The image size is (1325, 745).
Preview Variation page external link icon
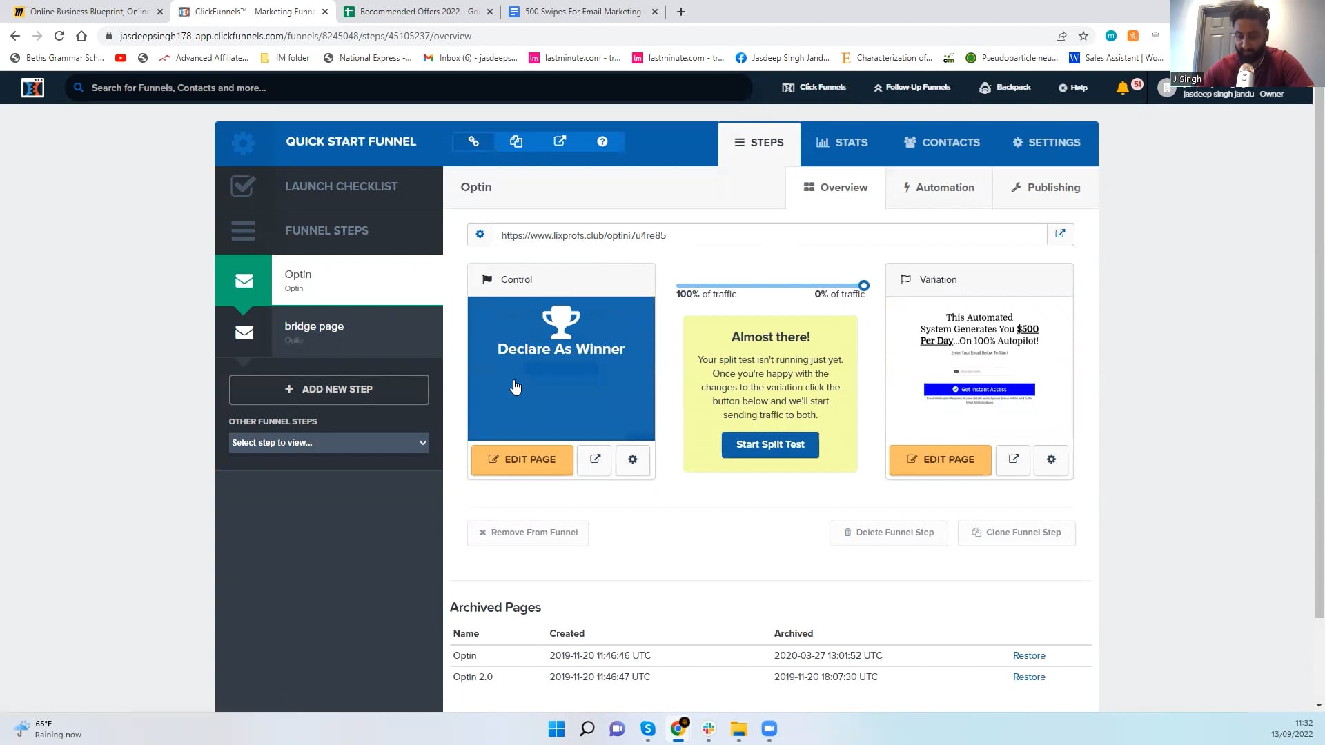coord(1014,459)
